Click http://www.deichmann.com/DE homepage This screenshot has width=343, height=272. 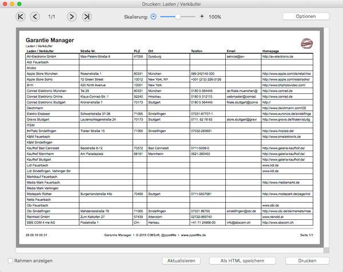coord(284,108)
